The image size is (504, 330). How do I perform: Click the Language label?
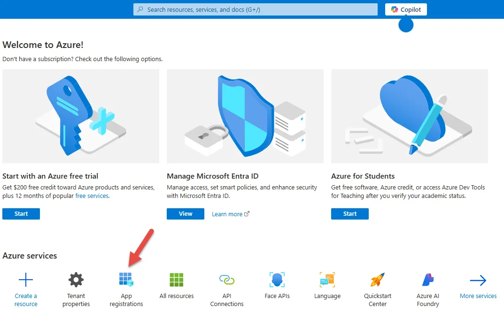pyautogui.click(x=327, y=296)
